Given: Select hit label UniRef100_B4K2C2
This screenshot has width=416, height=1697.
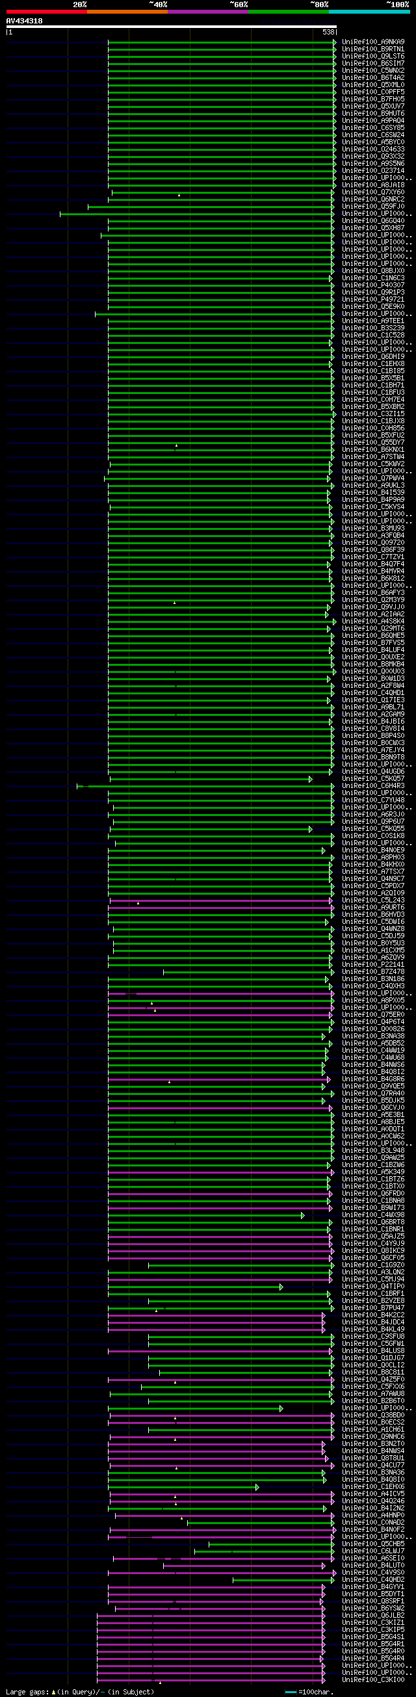Looking at the screenshot, I should click(373, 1315).
